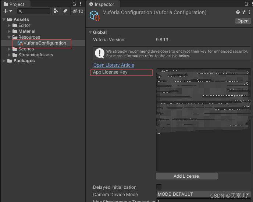Open the Project panel three-dot menu
The height and width of the screenshot is (202, 253).
81,4
